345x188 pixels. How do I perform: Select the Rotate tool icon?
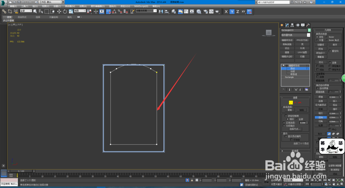(65, 11)
